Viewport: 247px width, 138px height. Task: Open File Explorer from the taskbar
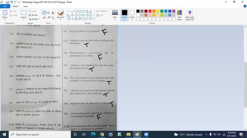coord(129,135)
